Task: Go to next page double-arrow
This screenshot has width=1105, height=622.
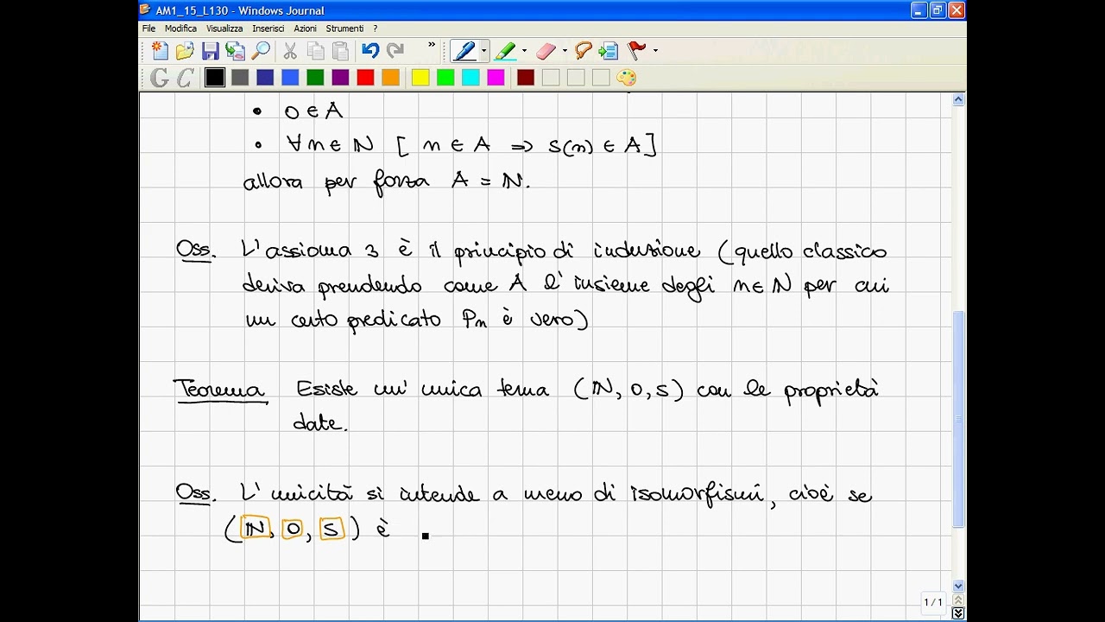Action: pos(958,612)
